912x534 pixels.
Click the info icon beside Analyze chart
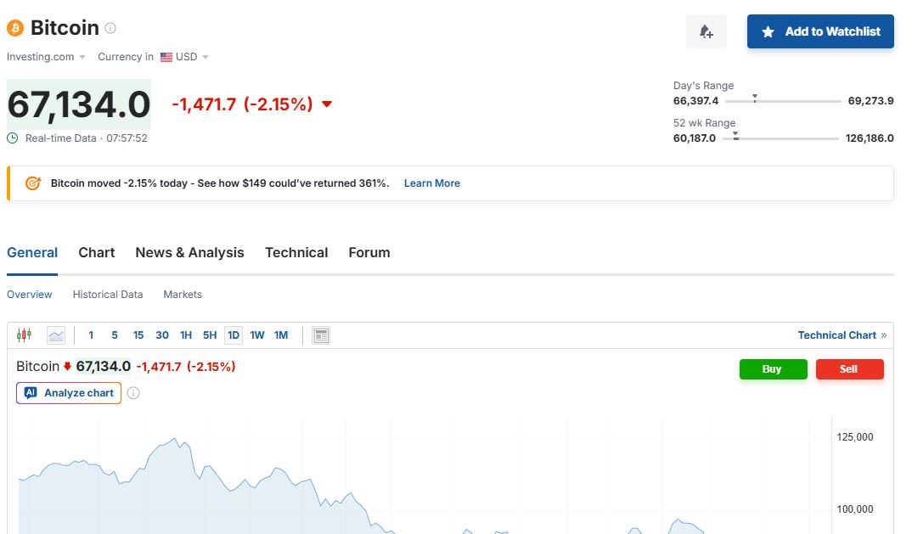point(133,393)
